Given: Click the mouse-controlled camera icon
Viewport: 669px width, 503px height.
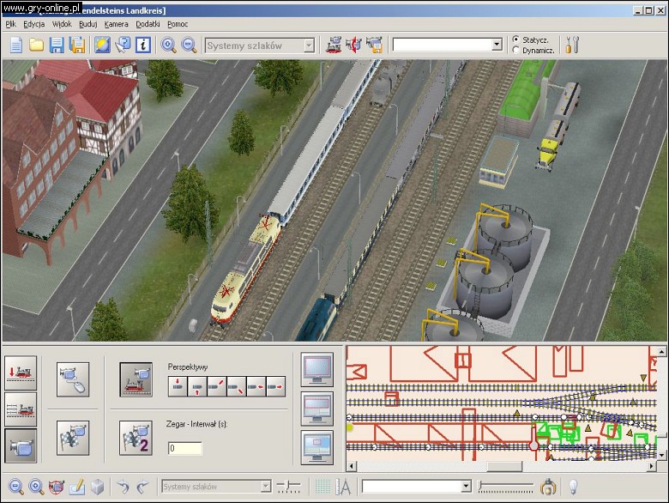Looking at the screenshot, I should tap(73, 379).
